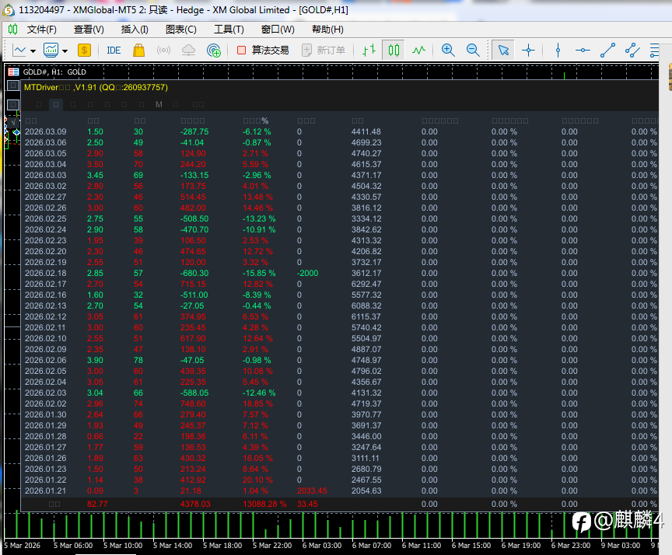
Task: Open the Market shopping bag icon
Action: (x=138, y=51)
